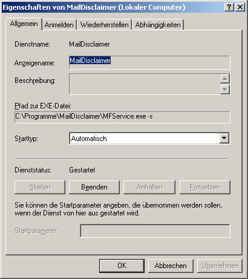Click the Übernehmen button
The width and height of the screenshot is (248, 279).
pos(220,266)
